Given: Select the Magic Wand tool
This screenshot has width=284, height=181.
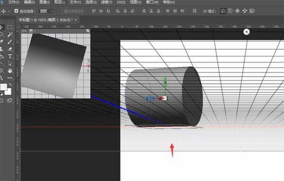Looking at the screenshot, I should click(10, 35).
